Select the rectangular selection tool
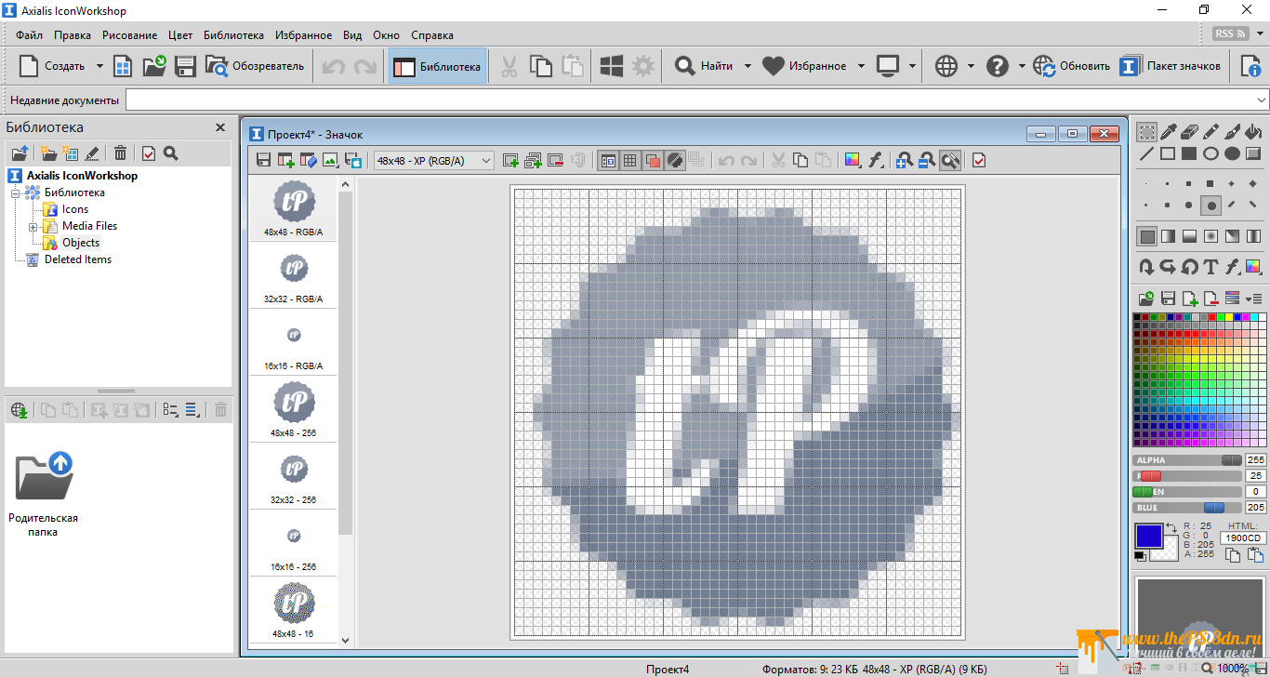Viewport: 1270px width, 677px height. [1147, 131]
